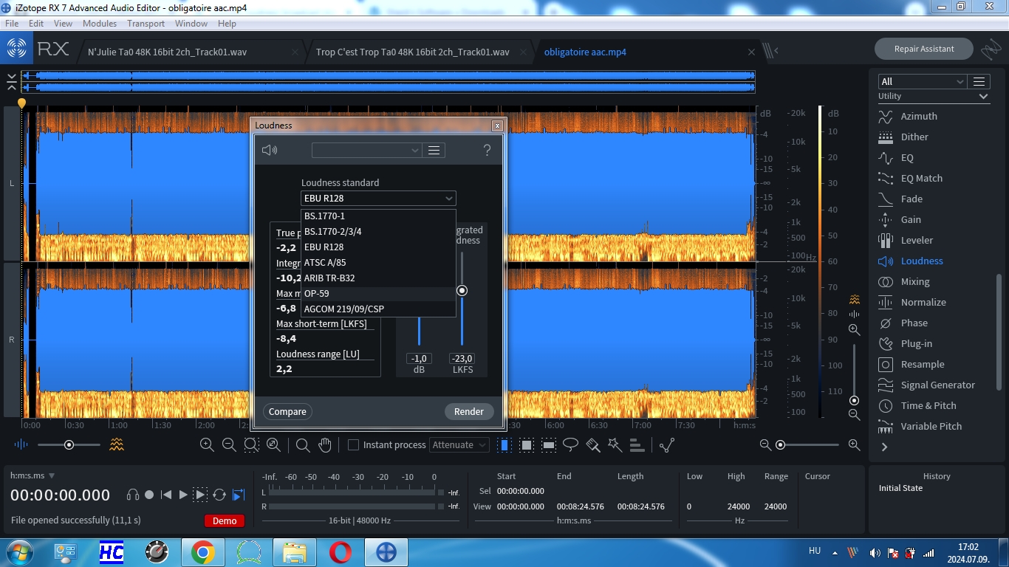Toggle the record arm button
Image resolution: width=1009 pixels, height=567 pixels.
pos(149,495)
